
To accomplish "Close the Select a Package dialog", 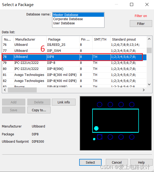I will point(147,4).
